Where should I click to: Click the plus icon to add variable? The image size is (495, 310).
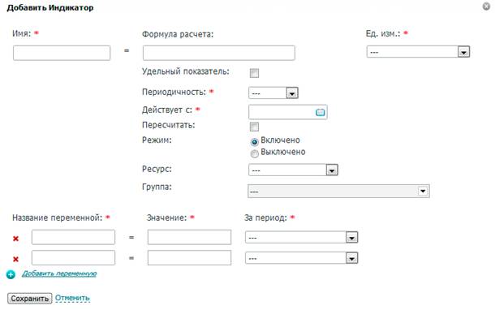point(11,274)
